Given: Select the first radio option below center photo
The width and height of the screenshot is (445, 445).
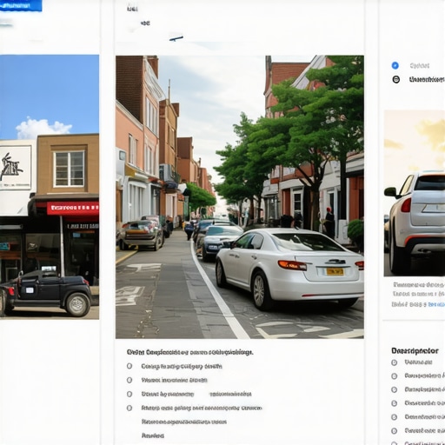Looking at the screenshot, I should click(130, 366).
